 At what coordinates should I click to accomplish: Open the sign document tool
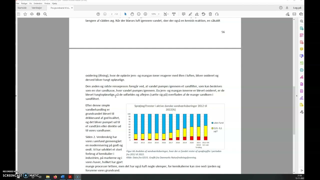(197, 14)
